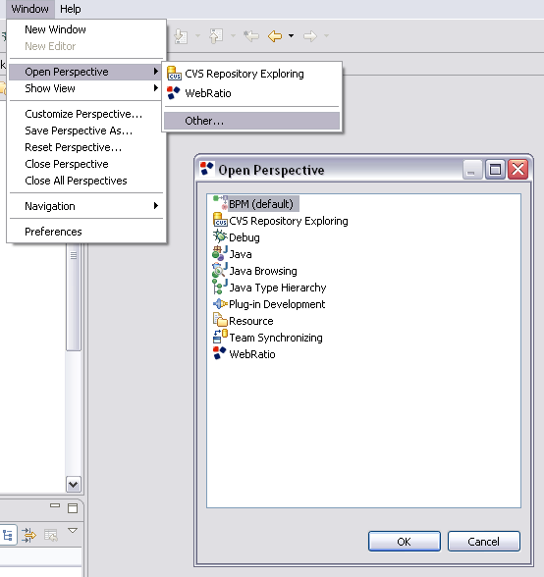Screen dimensions: 544x577
Task: Choose Other... in the perspective submenu
Action: tap(252, 121)
